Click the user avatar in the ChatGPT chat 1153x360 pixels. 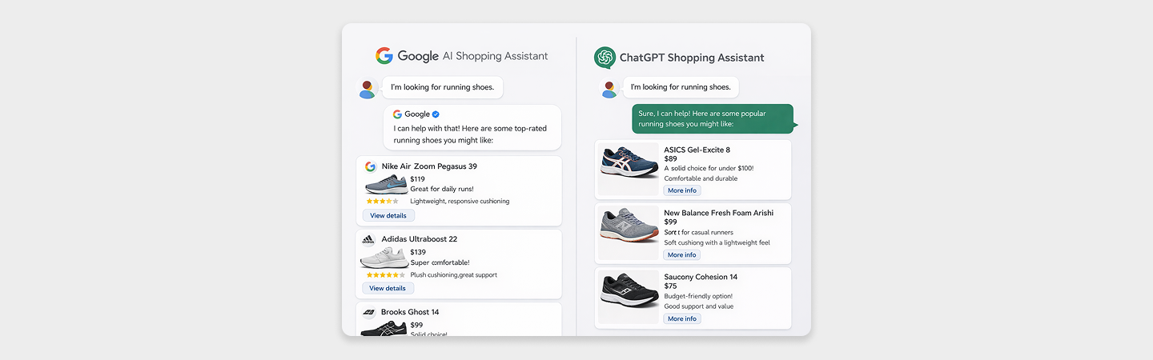click(x=609, y=89)
